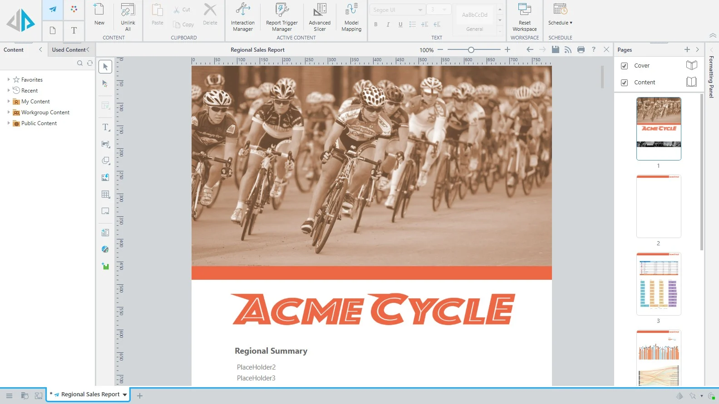The width and height of the screenshot is (719, 404).
Task: Select the Text tool in side toolbar
Action: click(x=105, y=127)
